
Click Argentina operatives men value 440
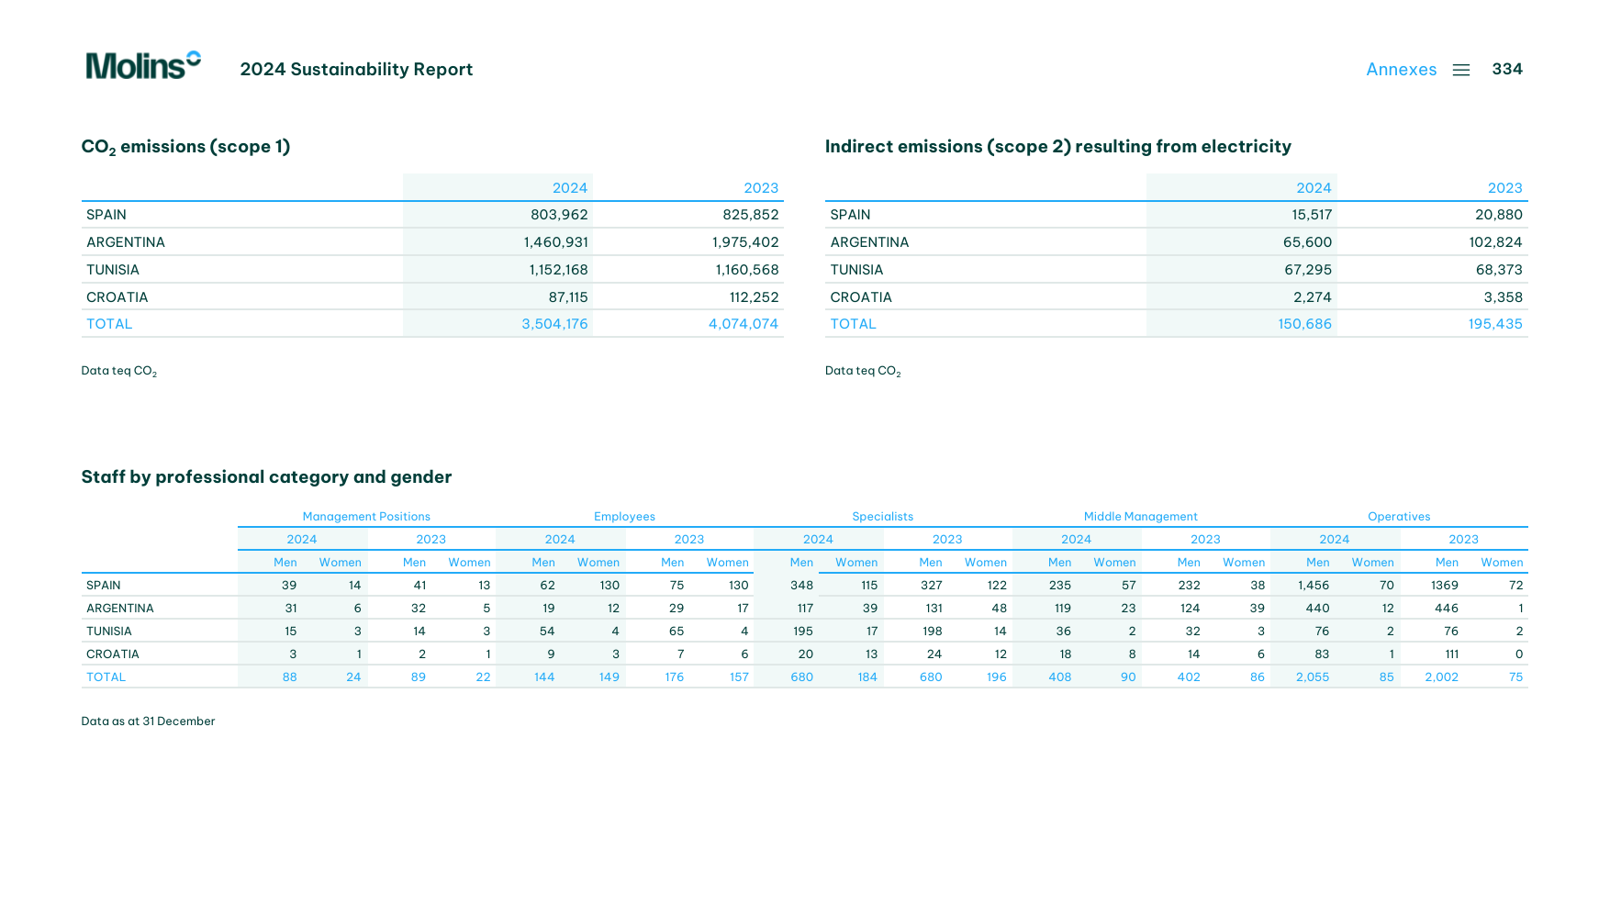tap(1318, 609)
